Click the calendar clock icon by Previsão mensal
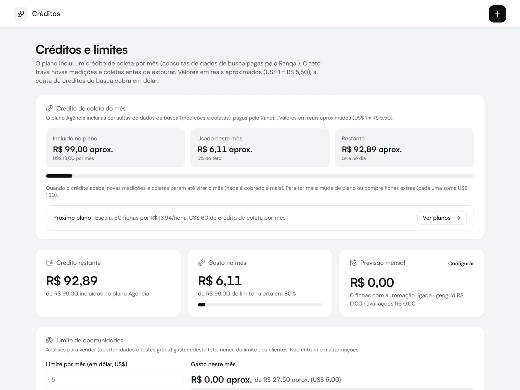 pos(353,263)
